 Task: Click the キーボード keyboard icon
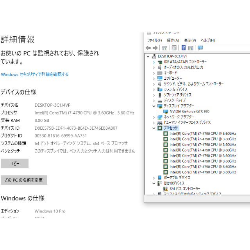160,73
